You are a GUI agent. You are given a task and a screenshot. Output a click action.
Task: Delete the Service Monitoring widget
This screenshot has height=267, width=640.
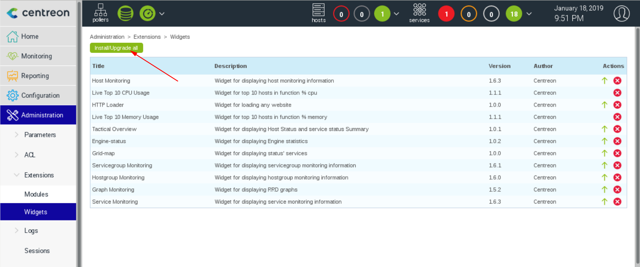tap(617, 202)
